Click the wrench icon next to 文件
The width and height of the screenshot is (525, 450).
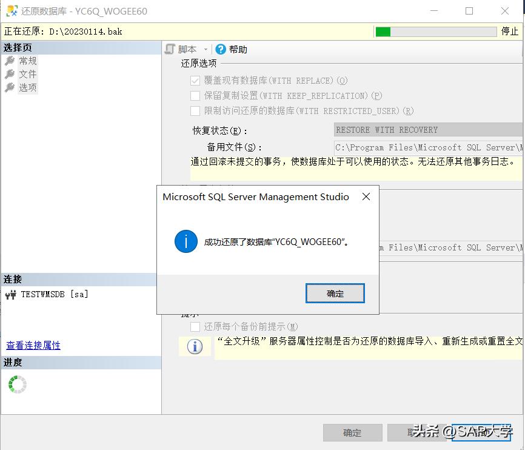(10, 74)
